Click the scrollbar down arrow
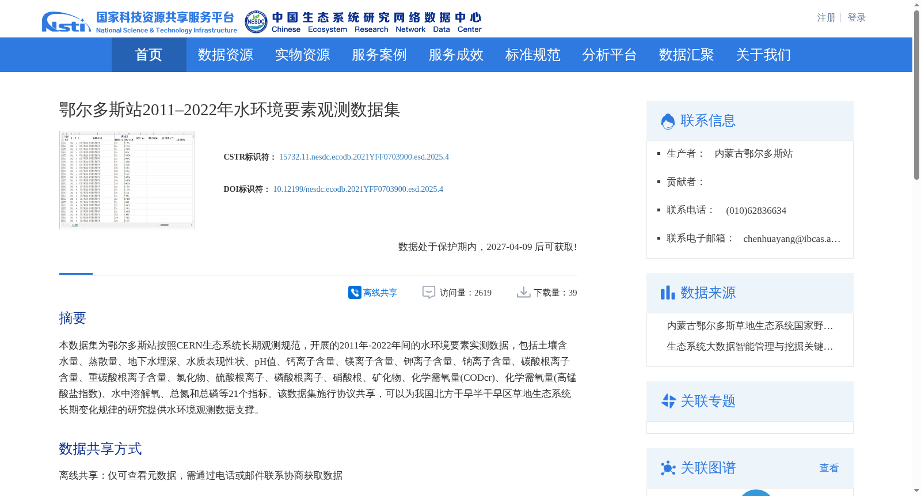921x496 pixels. tap(916, 491)
